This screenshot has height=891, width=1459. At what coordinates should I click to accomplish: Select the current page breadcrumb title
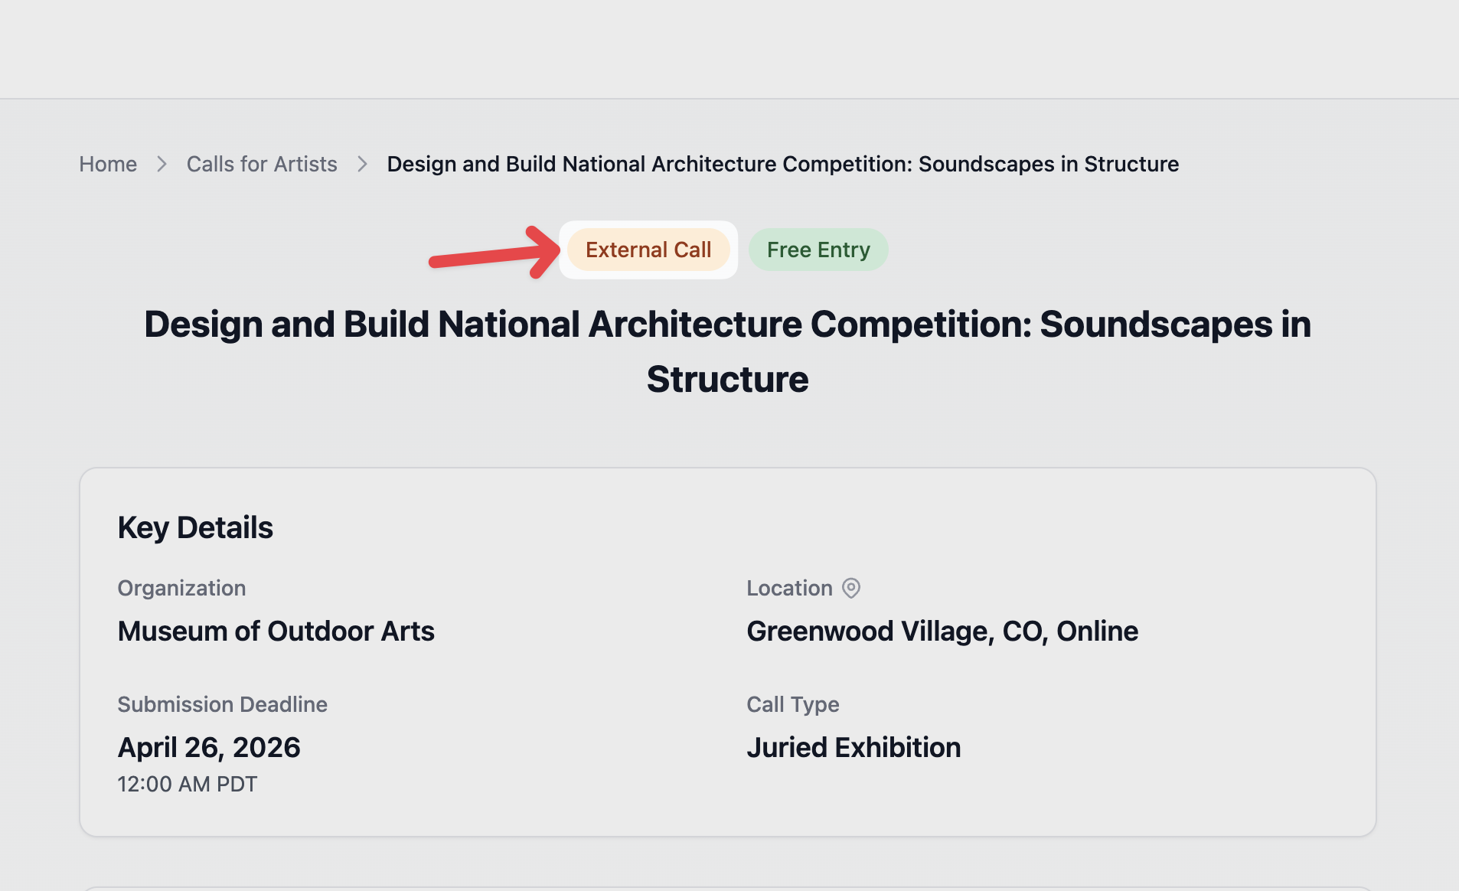point(782,165)
